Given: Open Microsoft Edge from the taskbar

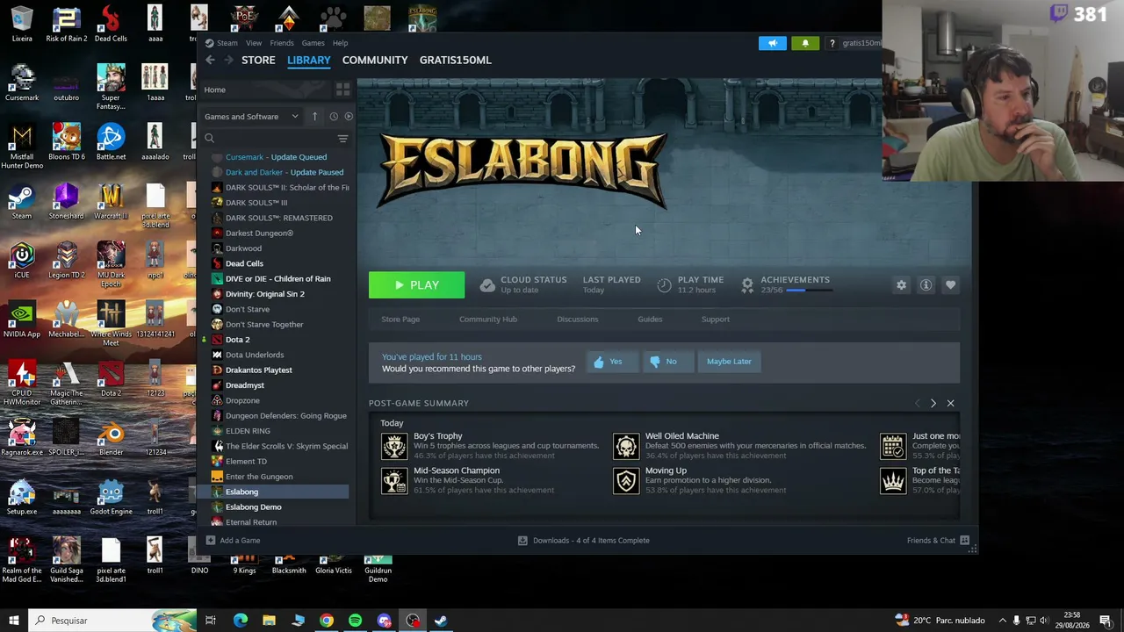Looking at the screenshot, I should pos(240,621).
